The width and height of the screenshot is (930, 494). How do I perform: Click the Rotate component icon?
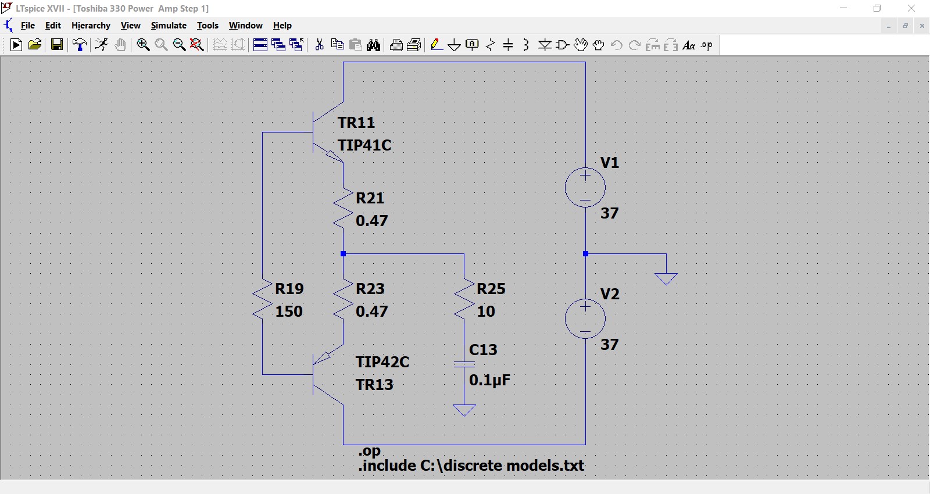(653, 45)
